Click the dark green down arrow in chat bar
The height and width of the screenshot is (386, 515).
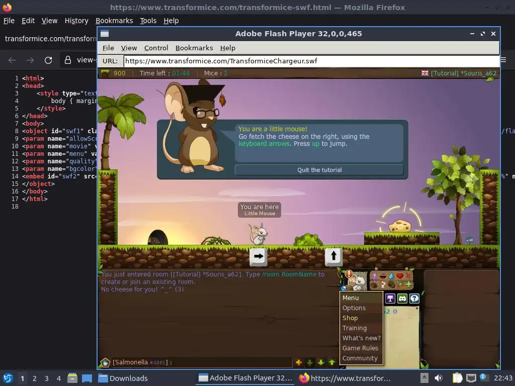[310, 362]
